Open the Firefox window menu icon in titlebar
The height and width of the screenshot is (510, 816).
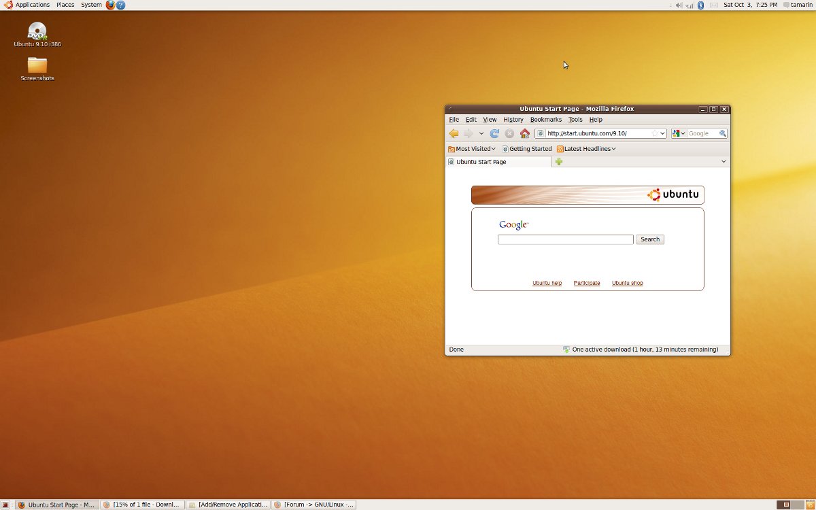point(450,109)
